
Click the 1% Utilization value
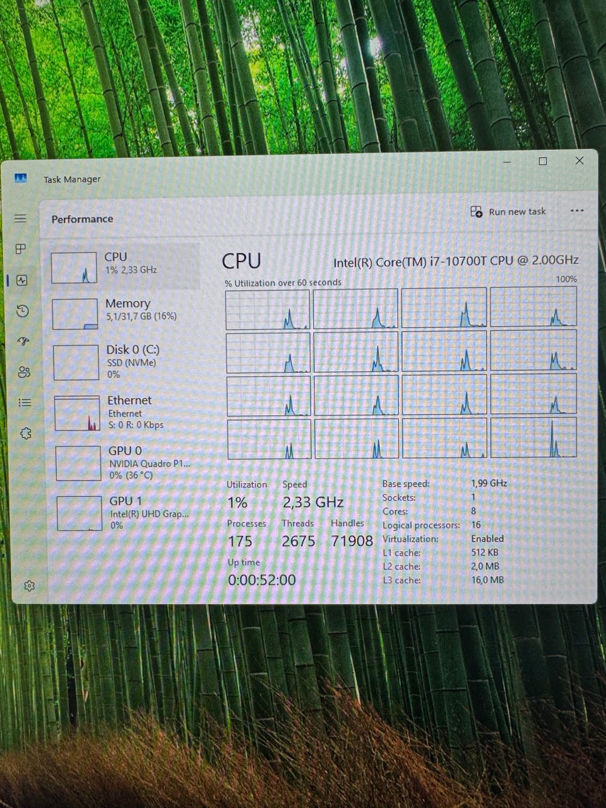tap(237, 502)
